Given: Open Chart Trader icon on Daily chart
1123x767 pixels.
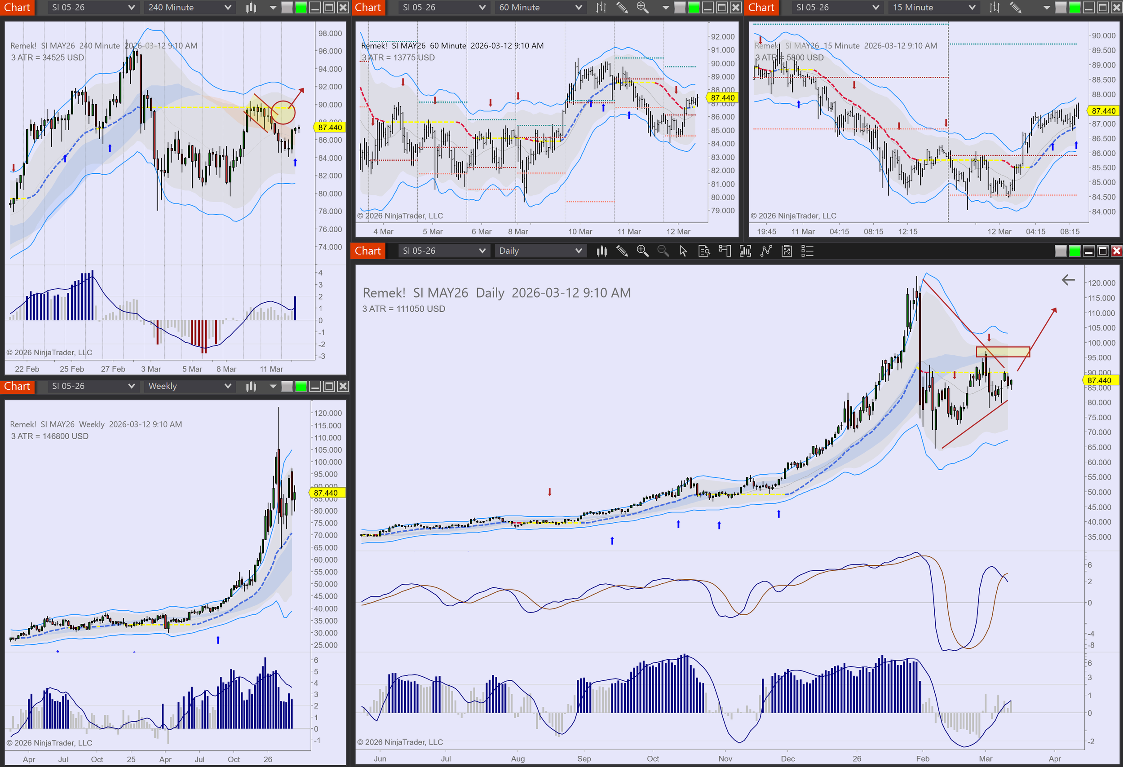Looking at the screenshot, I should tap(725, 251).
